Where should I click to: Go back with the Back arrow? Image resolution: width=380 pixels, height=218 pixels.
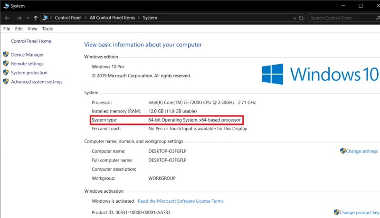pyautogui.click(x=7, y=18)
